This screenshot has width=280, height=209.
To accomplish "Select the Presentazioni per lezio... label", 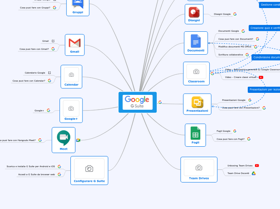I will click(264, 90).
